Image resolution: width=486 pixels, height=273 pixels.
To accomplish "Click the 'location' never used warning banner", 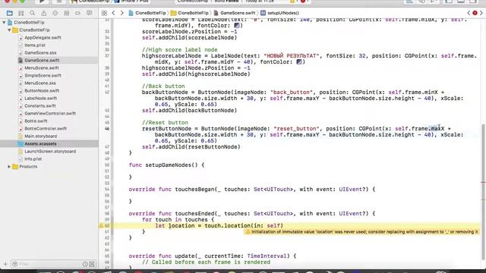I will click(x=361, y=232).
